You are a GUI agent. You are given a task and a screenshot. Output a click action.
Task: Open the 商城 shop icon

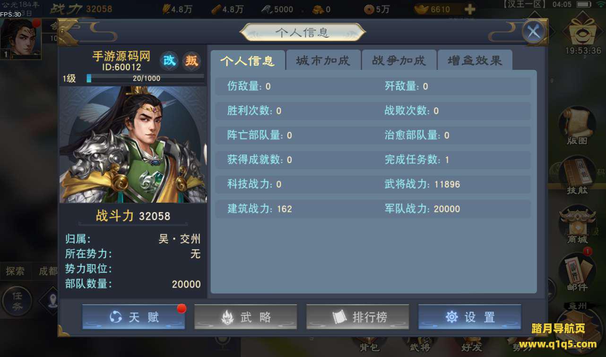coord(577,225)
